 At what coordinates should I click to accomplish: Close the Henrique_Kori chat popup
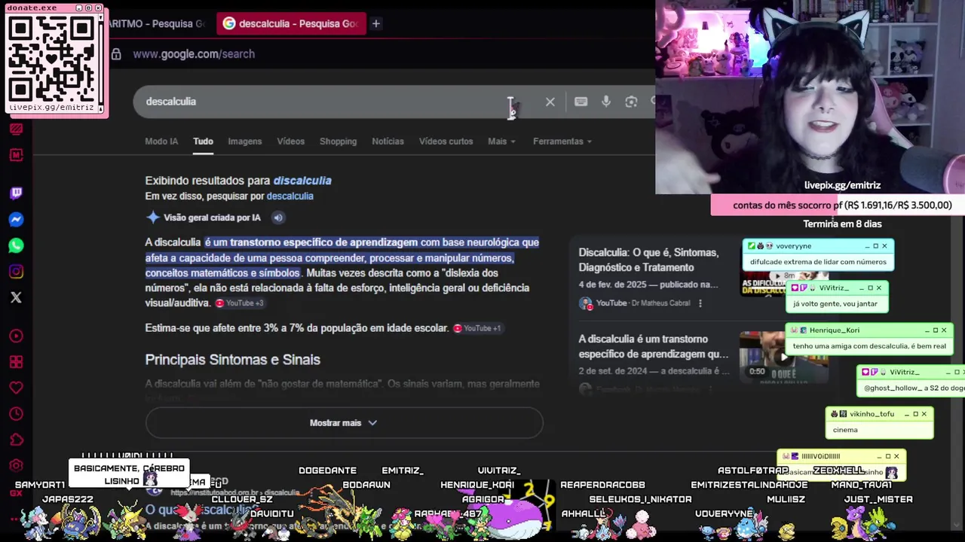[943, 330]
